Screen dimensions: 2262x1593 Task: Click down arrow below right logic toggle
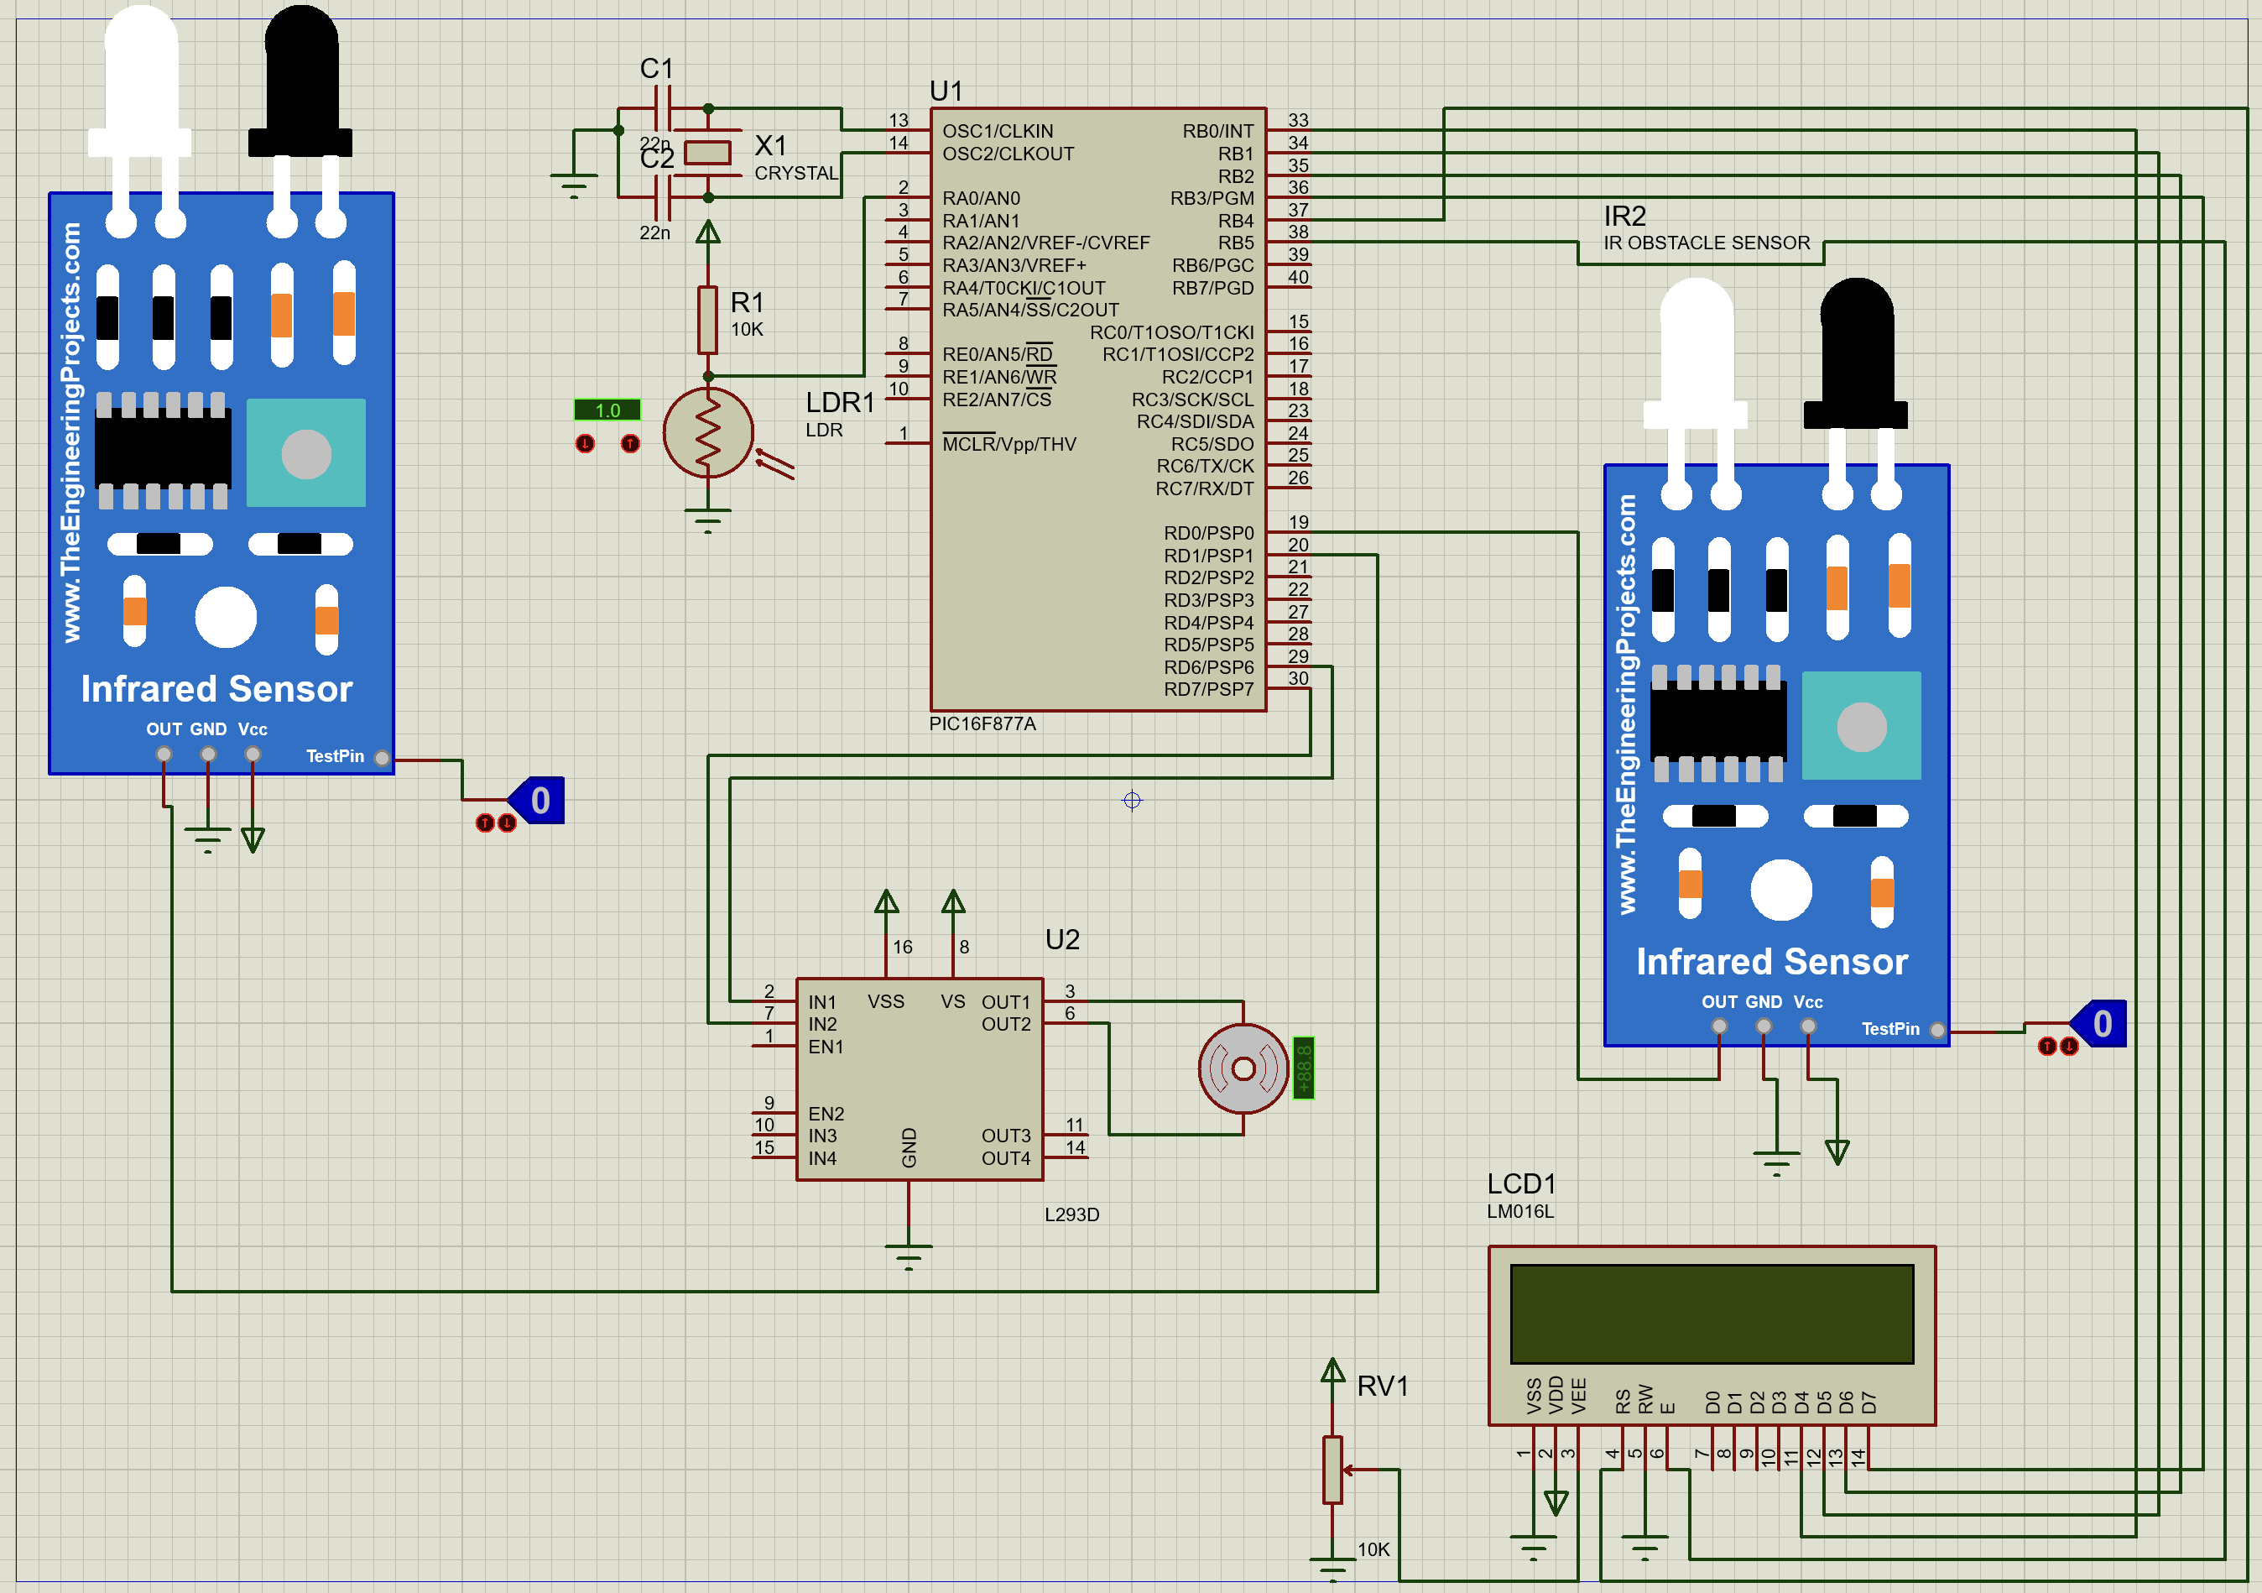[x=2069, y=1046]
